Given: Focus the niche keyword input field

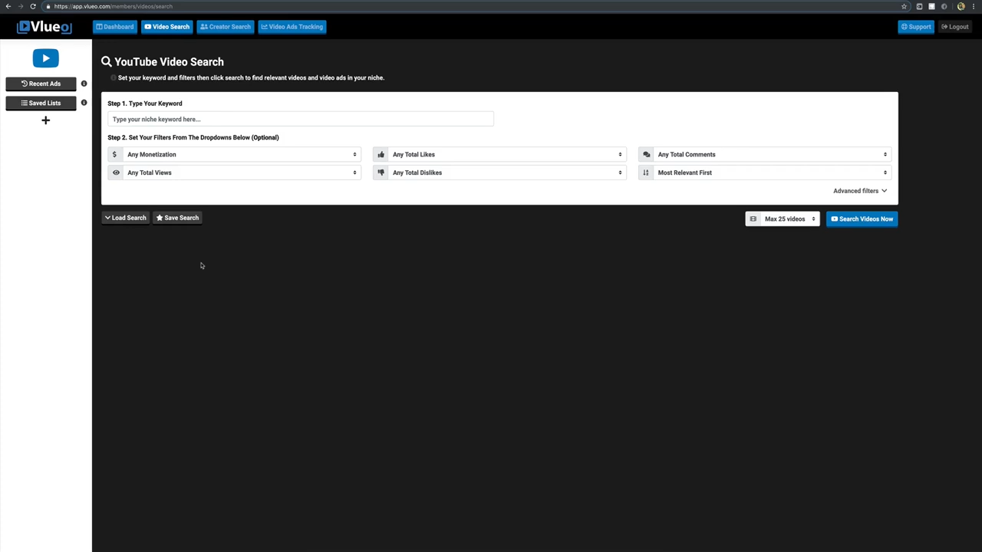Looking at the screenshot, I should [x=301, y=119].
